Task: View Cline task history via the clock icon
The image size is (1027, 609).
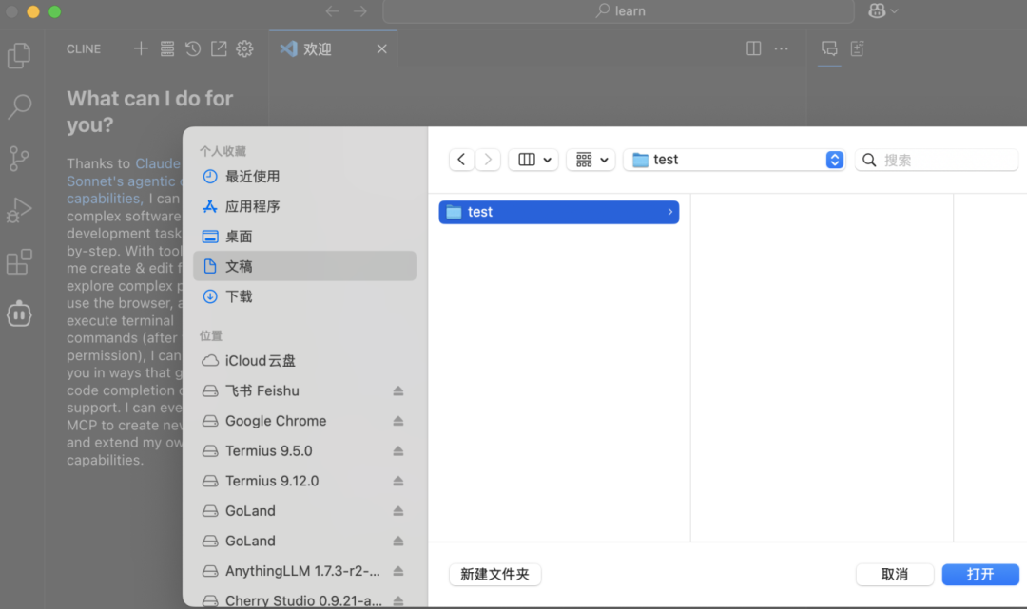Action: 193,48
